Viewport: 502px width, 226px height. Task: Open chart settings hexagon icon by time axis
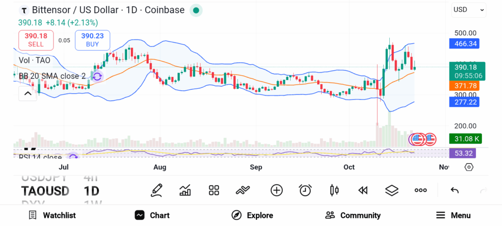pyautogui.click(x=469, y=167)
